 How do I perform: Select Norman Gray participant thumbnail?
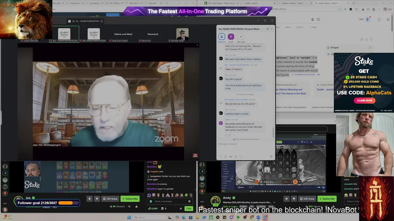(182, 34)
